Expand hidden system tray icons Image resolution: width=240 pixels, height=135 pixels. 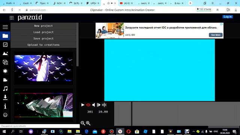[x=193, y=132]
